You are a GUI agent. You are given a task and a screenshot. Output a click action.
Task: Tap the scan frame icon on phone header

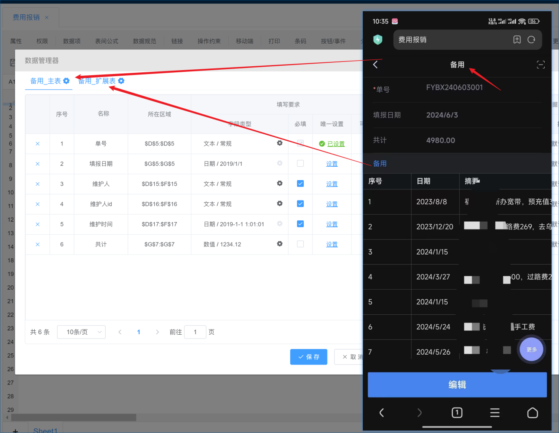541,65
